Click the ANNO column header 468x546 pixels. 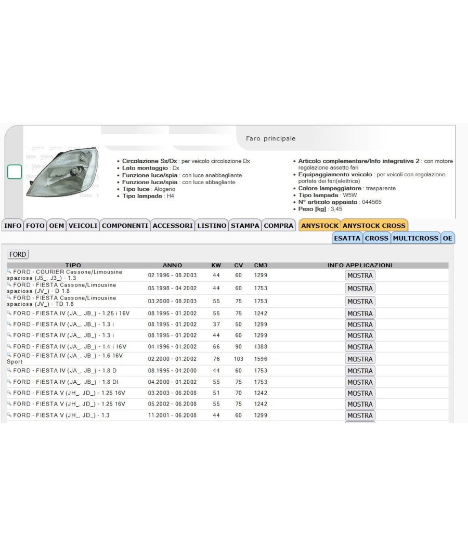(x=172, y=265)
